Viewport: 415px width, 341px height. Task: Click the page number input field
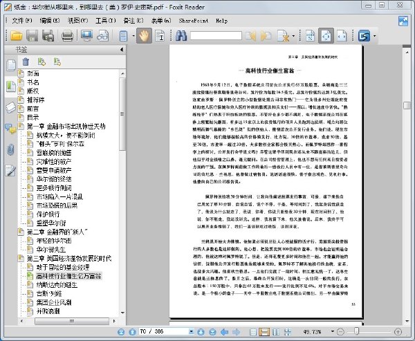[x=164, y=331]
